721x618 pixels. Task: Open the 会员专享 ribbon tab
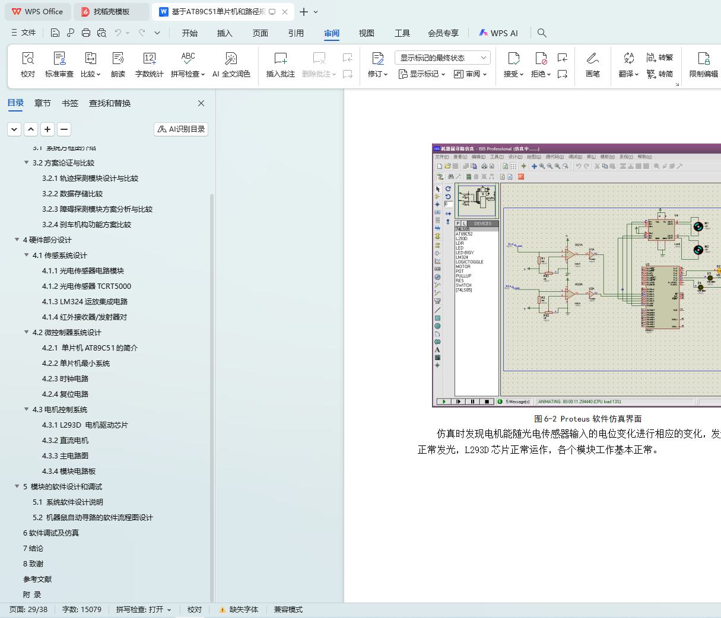443,33
